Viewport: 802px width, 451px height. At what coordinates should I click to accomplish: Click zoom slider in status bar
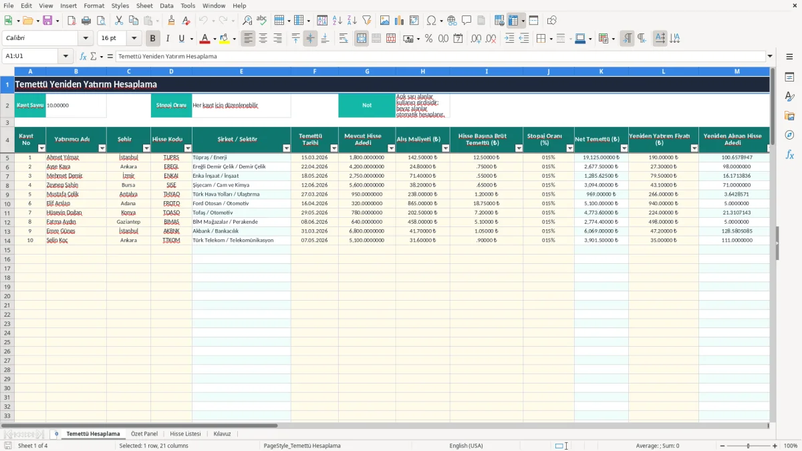749,446
